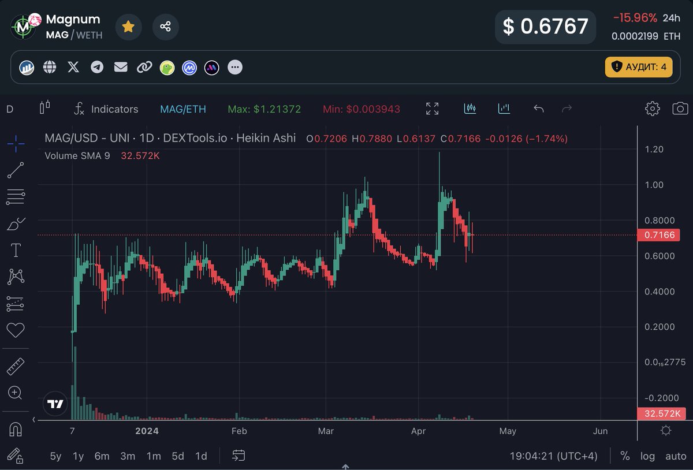Select the trend line drawing tool
The height and width of the screenshot is (470, 693).
(16, 170)
